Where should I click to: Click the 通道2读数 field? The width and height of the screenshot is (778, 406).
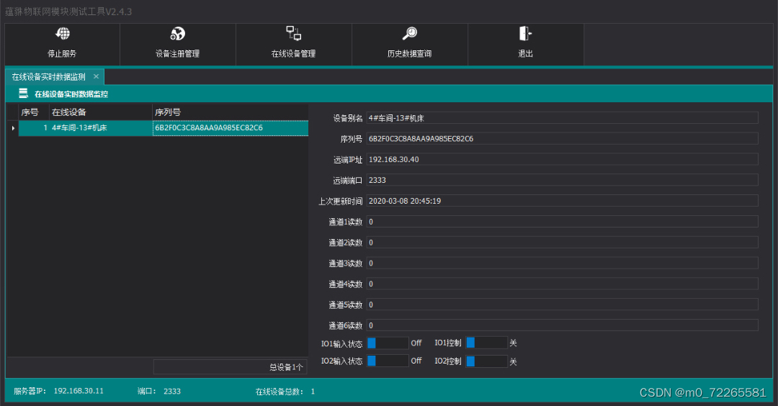click(562, 243)
